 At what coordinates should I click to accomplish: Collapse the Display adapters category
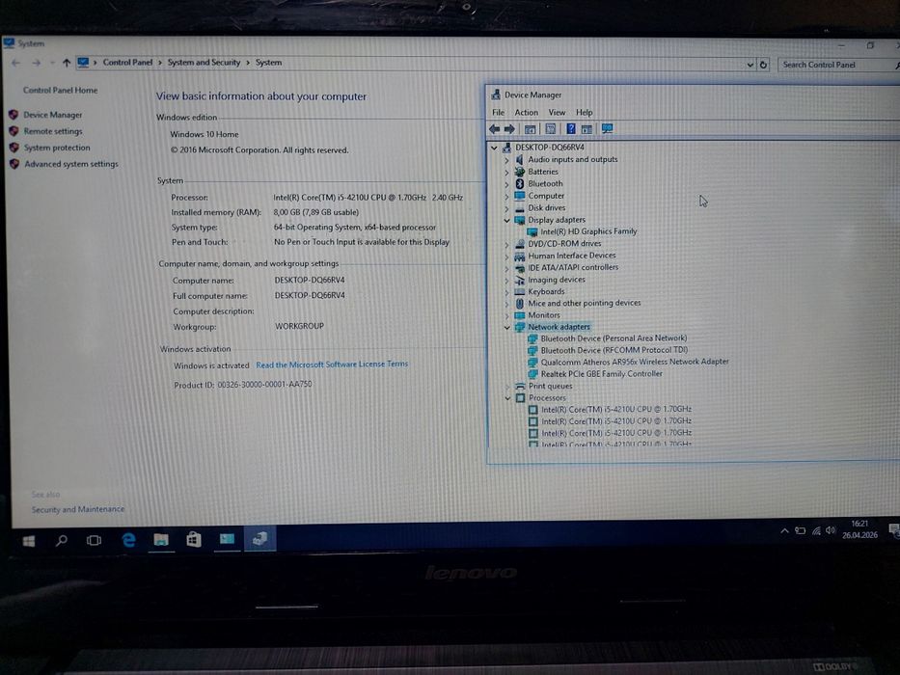(x=506, y=220)
